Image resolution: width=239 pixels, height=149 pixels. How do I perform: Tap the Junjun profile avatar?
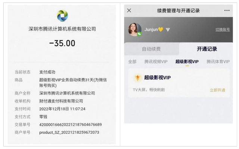tap(134, 30)
